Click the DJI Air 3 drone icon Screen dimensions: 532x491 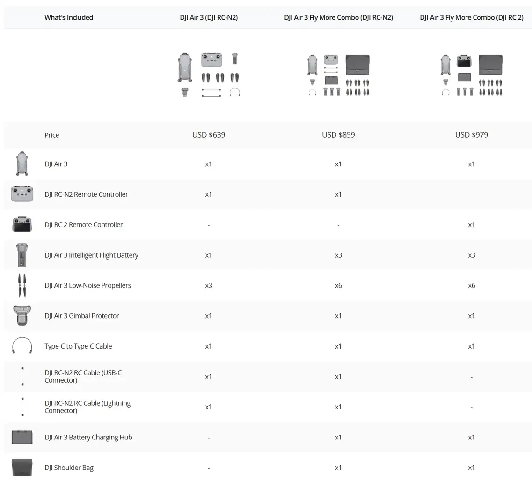pyautogui.click(x=22, y=164)
